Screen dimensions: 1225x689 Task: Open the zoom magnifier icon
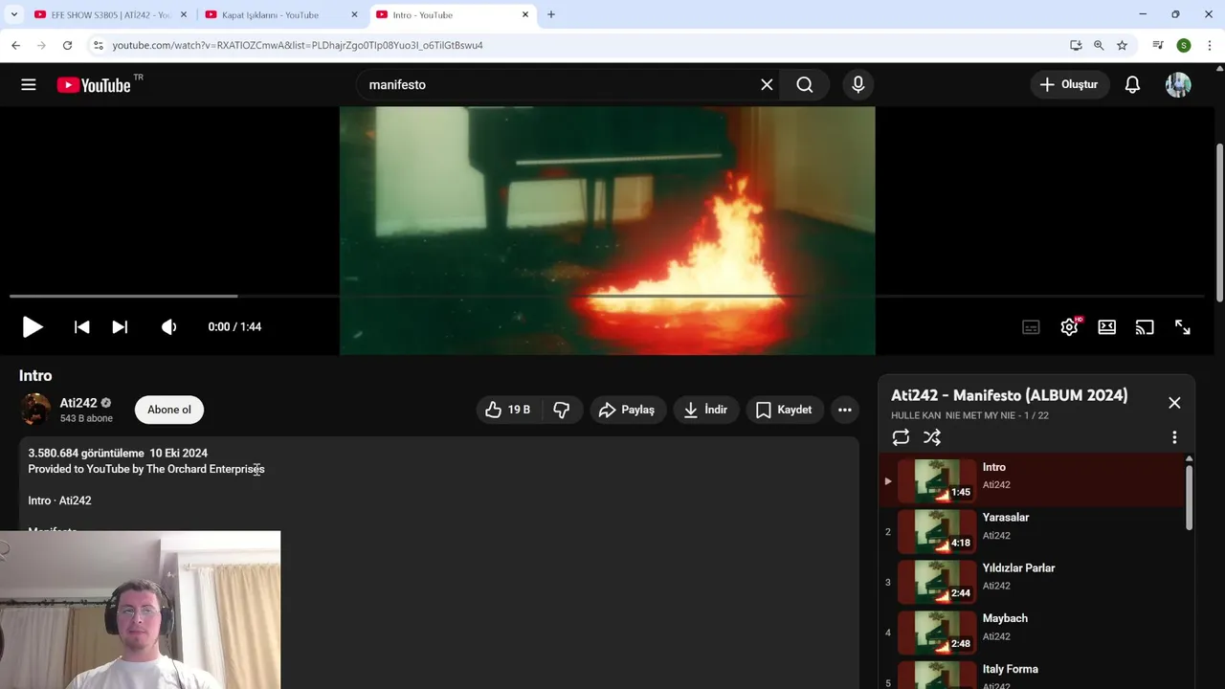(1099, 45)
